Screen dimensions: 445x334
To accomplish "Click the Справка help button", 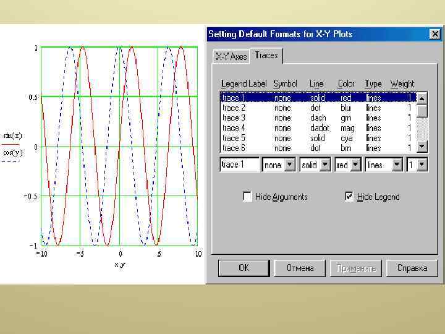I will [412, 268].
